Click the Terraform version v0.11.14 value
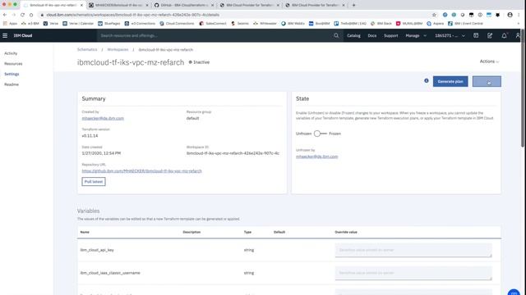This screenshot has width=526, height=295. tap(90, 136)
